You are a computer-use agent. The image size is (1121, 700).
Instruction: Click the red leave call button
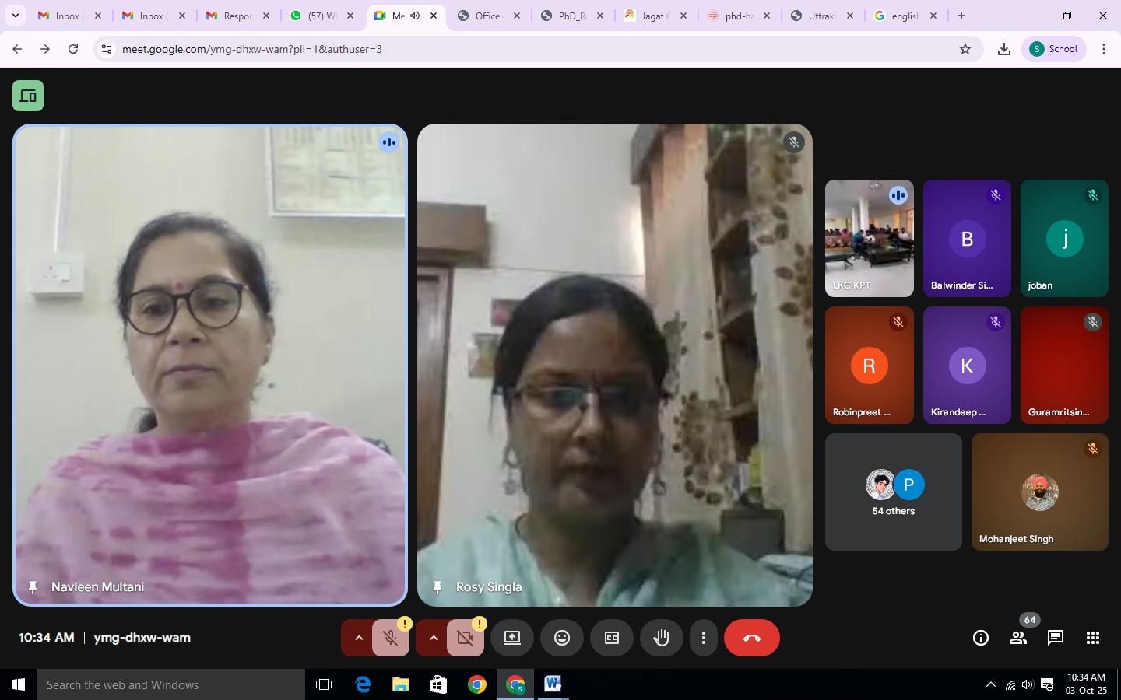[751, 638]
